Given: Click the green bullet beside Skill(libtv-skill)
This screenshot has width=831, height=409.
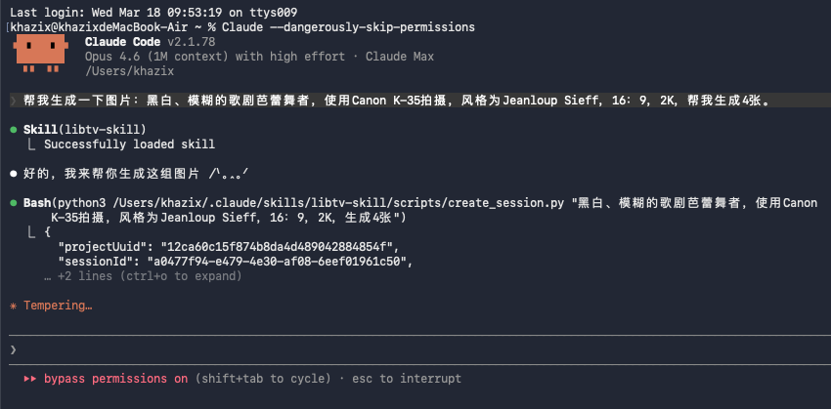Looking at the screenshot, I should click(x=13, y=129).
